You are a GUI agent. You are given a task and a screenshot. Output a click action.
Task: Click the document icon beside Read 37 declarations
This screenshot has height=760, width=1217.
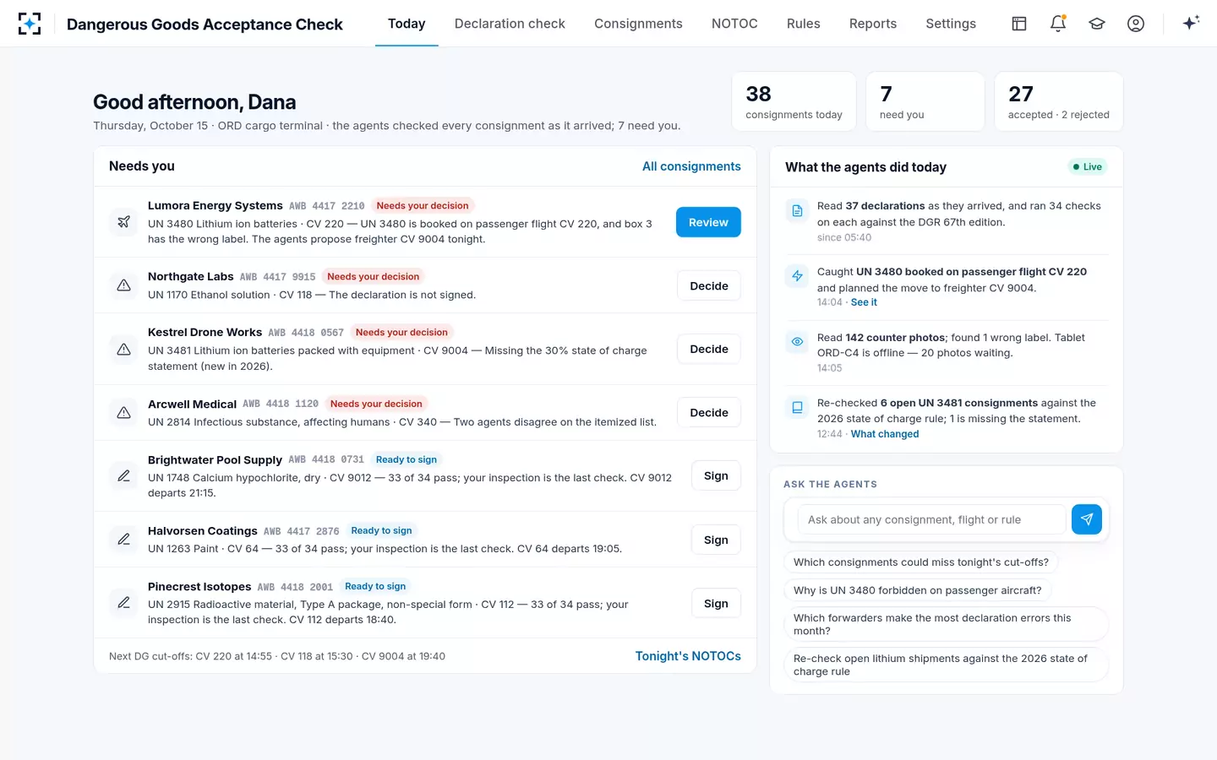(797, 210)
